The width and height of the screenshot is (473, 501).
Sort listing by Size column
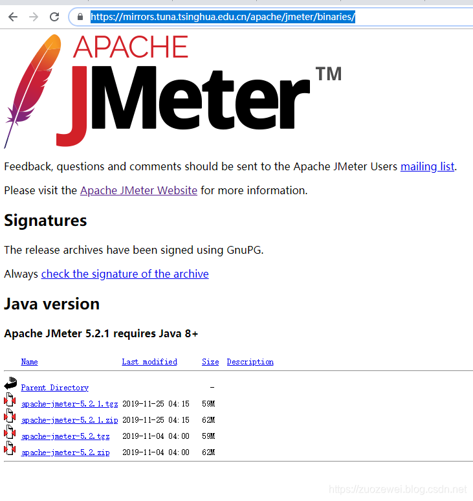pos(210,362)
